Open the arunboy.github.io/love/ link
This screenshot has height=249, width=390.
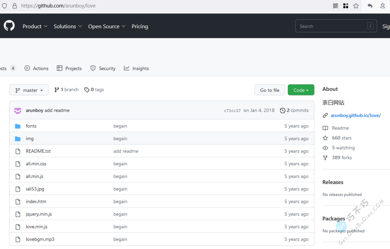coord(355,115)
